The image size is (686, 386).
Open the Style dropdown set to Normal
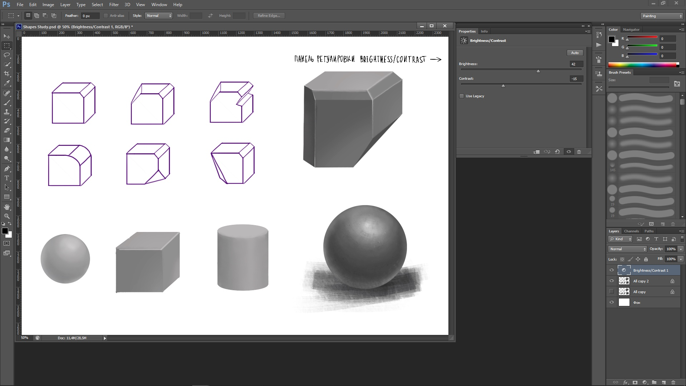[159, 16]
